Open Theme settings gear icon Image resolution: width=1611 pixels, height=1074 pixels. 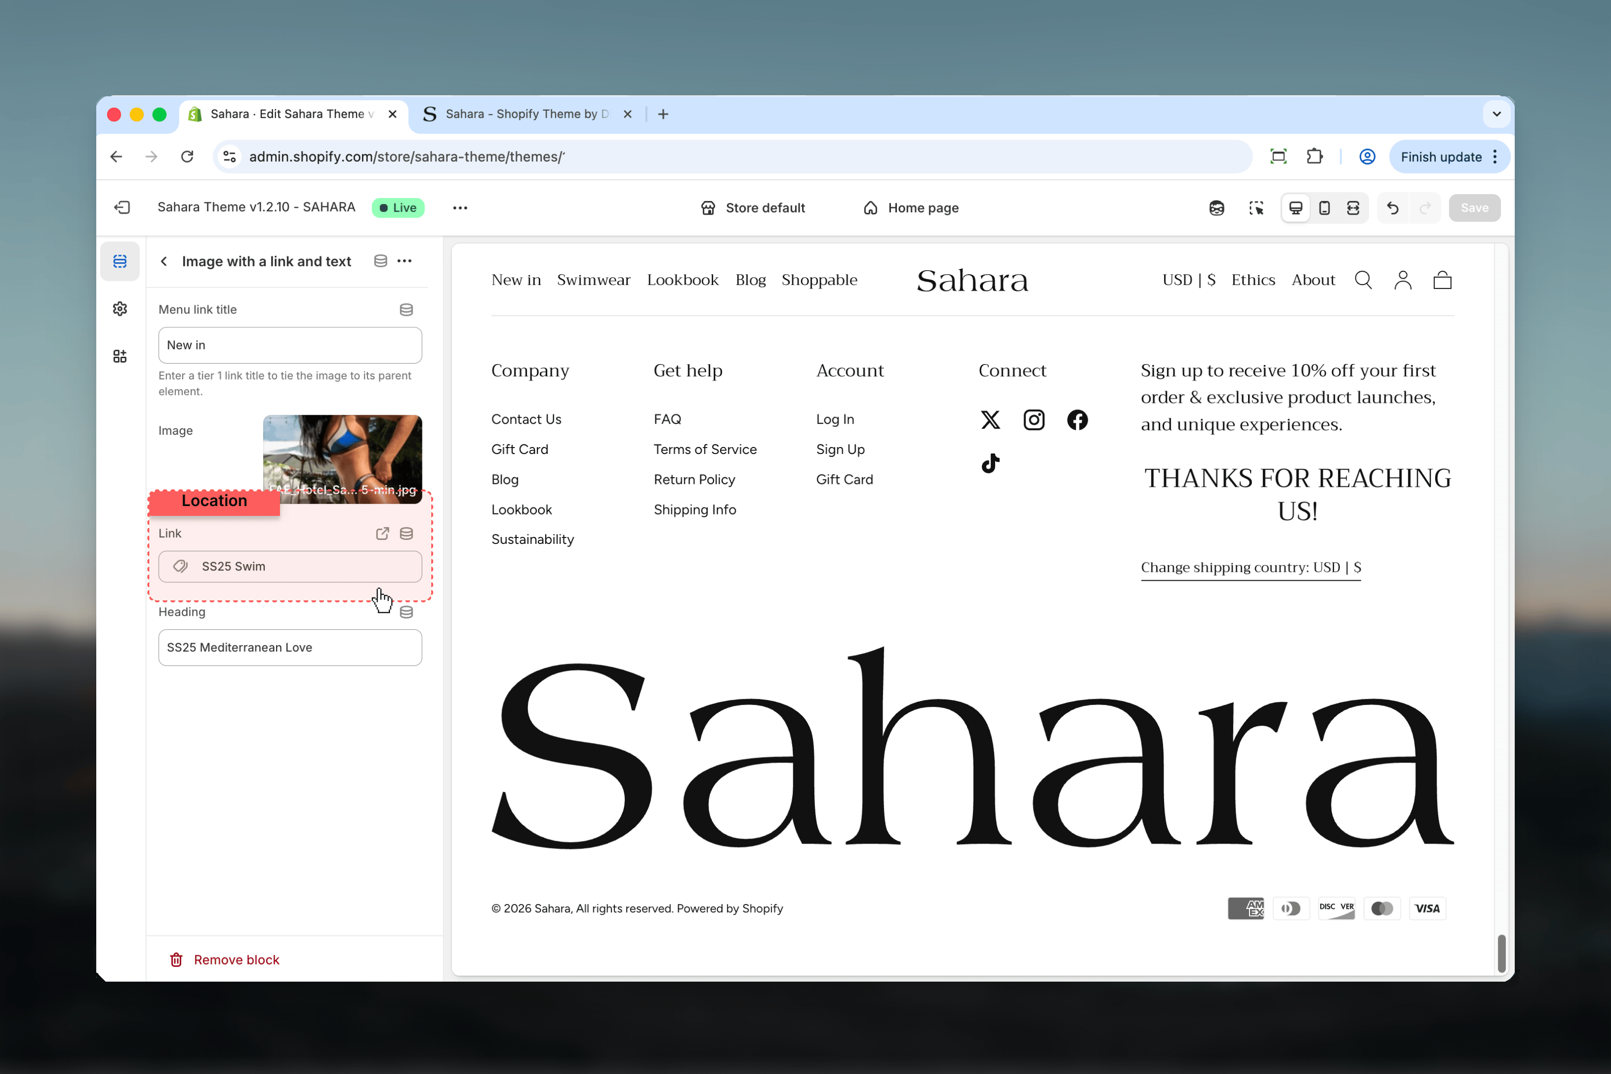(x=120, y=309)
